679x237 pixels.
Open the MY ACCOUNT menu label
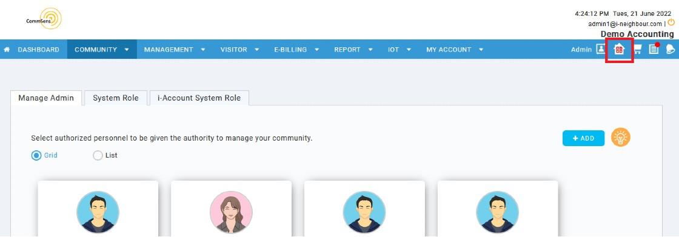pos(449,49)
